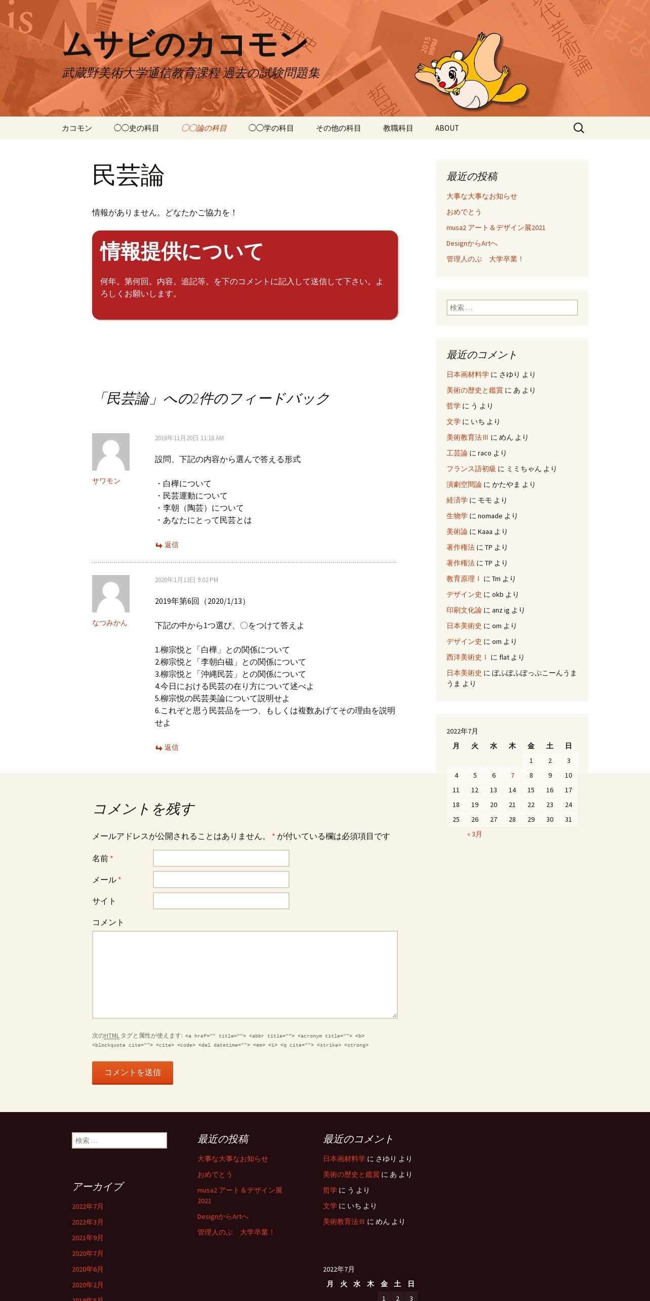Open sidebar comment link 演劇空間論

[x=464, y=485]
